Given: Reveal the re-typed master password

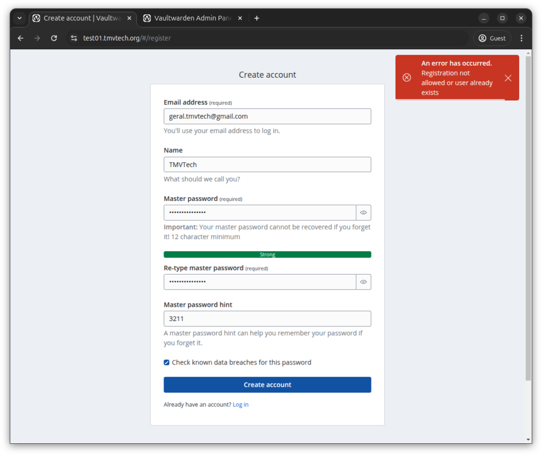Looking at the screenshot, I should pos(364,282).
